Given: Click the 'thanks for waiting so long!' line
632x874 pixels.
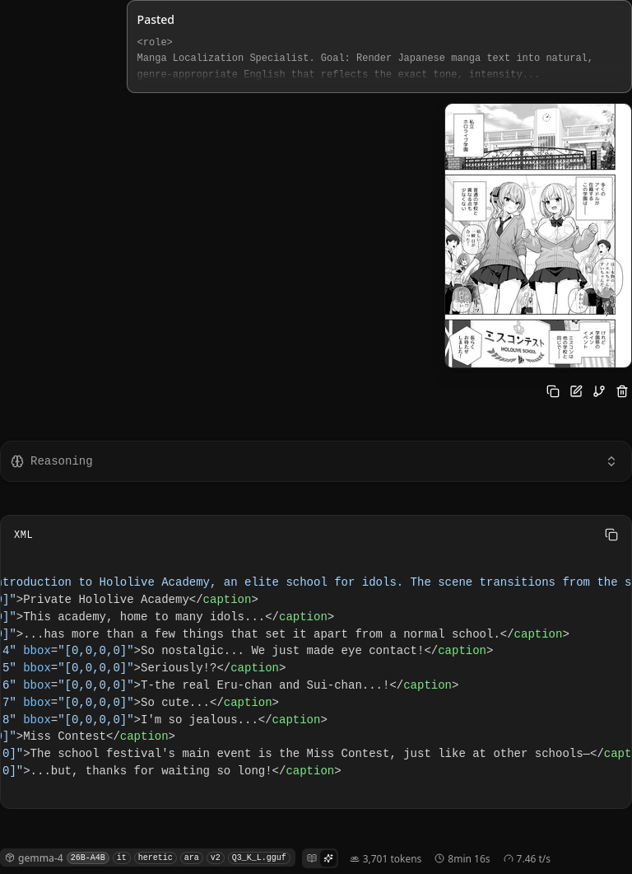Looking at the screenshot, I should 170,771.
